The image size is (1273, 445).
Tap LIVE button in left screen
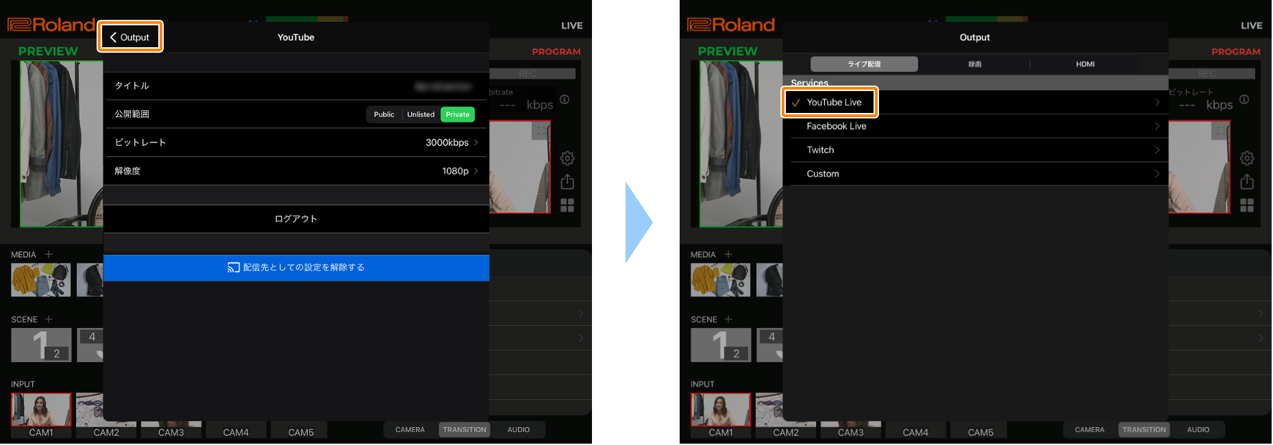(x=572, y=25)
